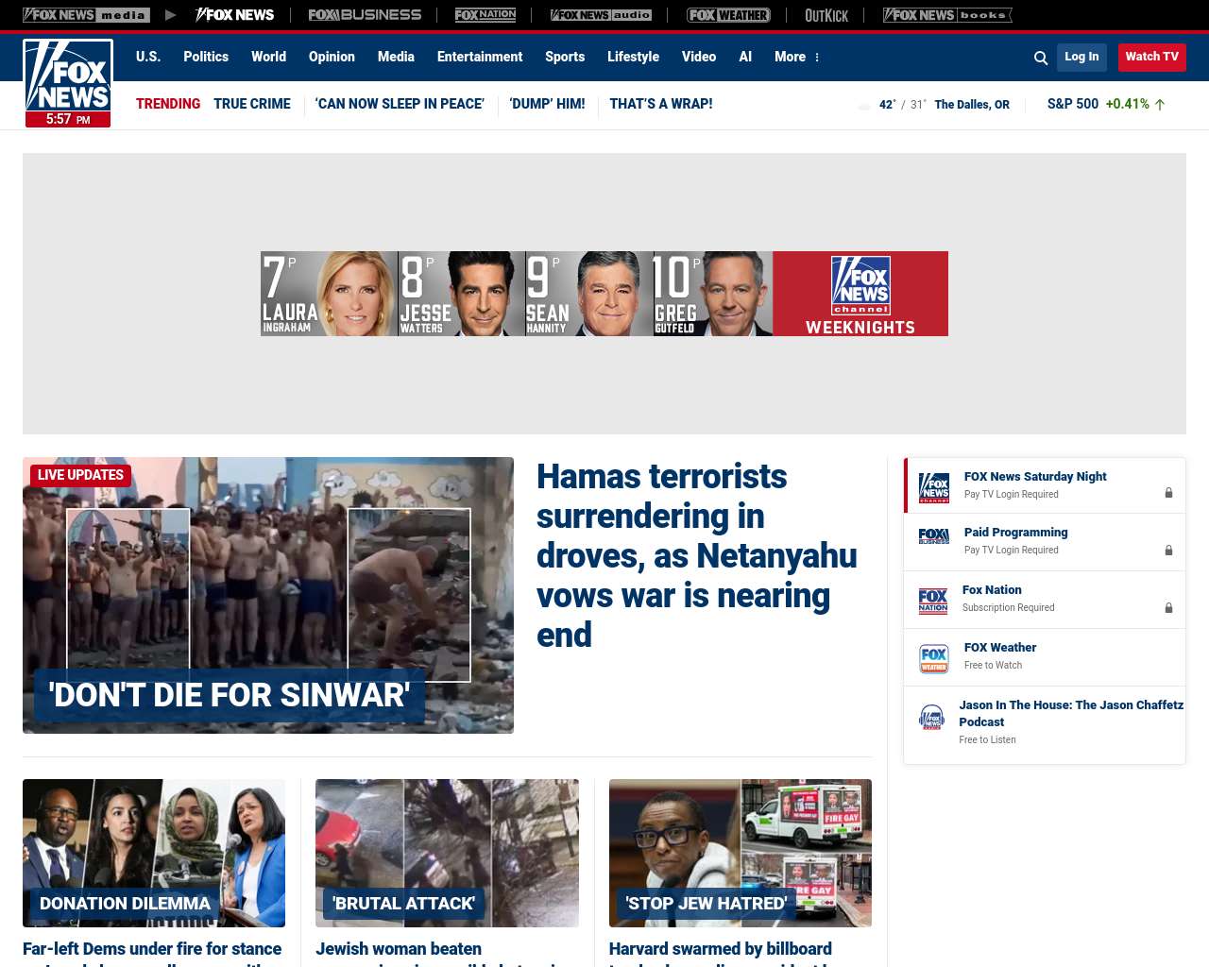Viewport: 1209px width, 967px height.
Task: Click Fox News Radio podcast icon
Action: [931, 718]
